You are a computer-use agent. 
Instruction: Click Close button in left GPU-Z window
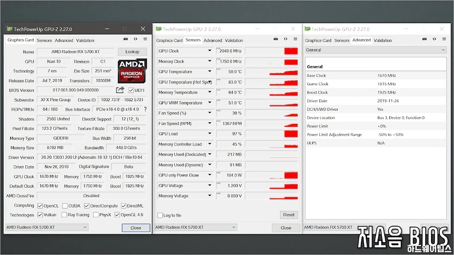[x=136, y=228]
